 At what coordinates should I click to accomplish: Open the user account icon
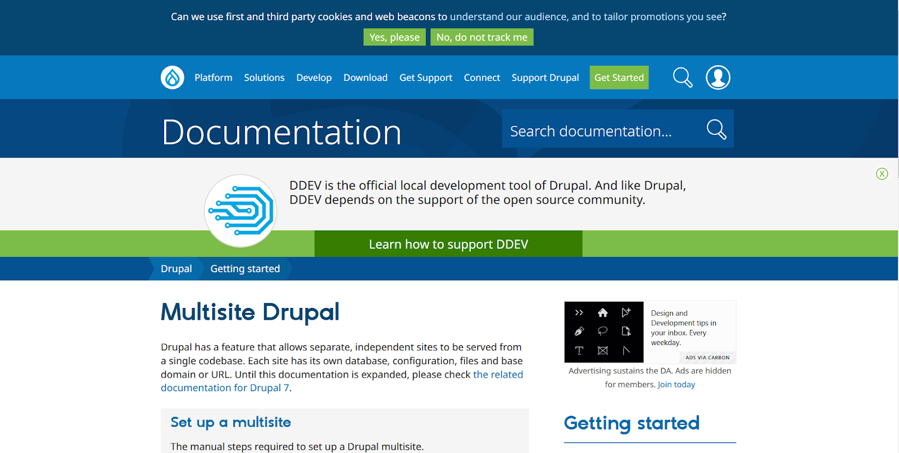pyautogui.click(x=718, y=78)
